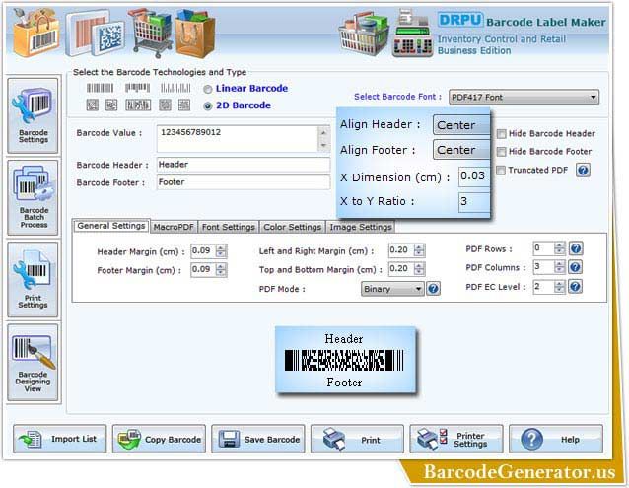Click the Barcode Header input field

pyautogui.click(x=244, y=165)
